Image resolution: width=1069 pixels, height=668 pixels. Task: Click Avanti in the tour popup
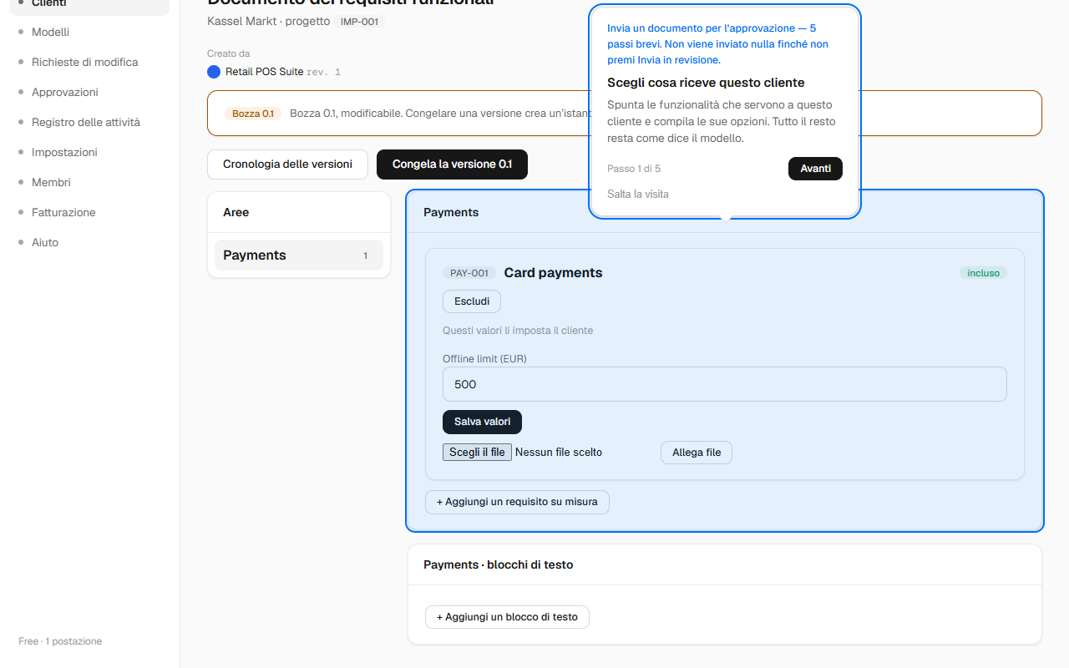pyautogui.click(x=815, y=169)
